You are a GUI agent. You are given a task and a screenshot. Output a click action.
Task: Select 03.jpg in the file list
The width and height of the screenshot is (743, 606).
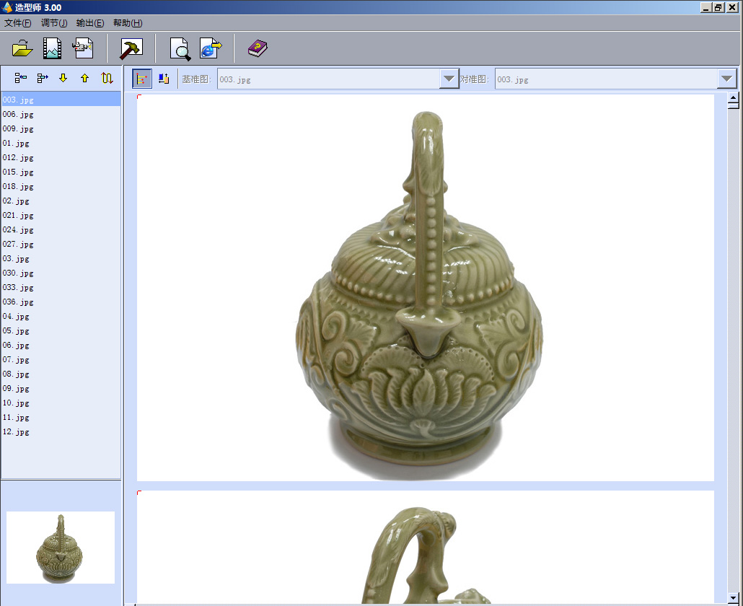(61, 259)
